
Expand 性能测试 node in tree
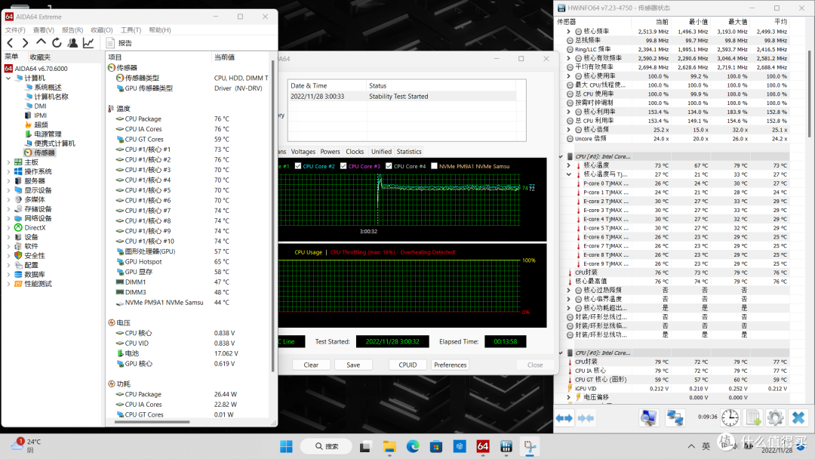[x=8, y=284]
